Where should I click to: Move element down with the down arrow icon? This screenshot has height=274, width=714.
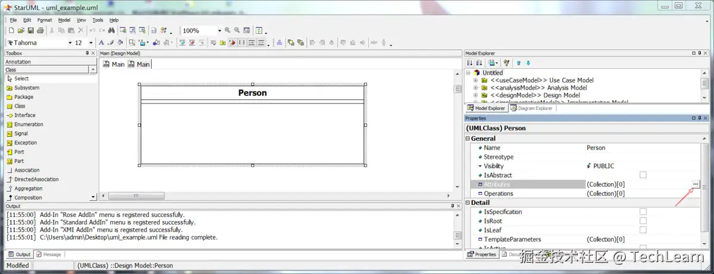[528, 62]
